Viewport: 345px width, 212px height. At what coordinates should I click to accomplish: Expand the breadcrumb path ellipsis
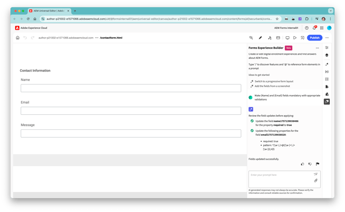pos(97,38)
